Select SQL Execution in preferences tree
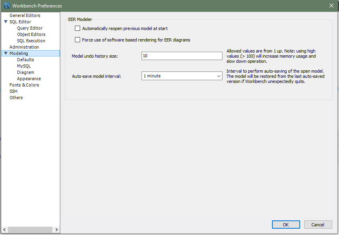 pos(31,41)
